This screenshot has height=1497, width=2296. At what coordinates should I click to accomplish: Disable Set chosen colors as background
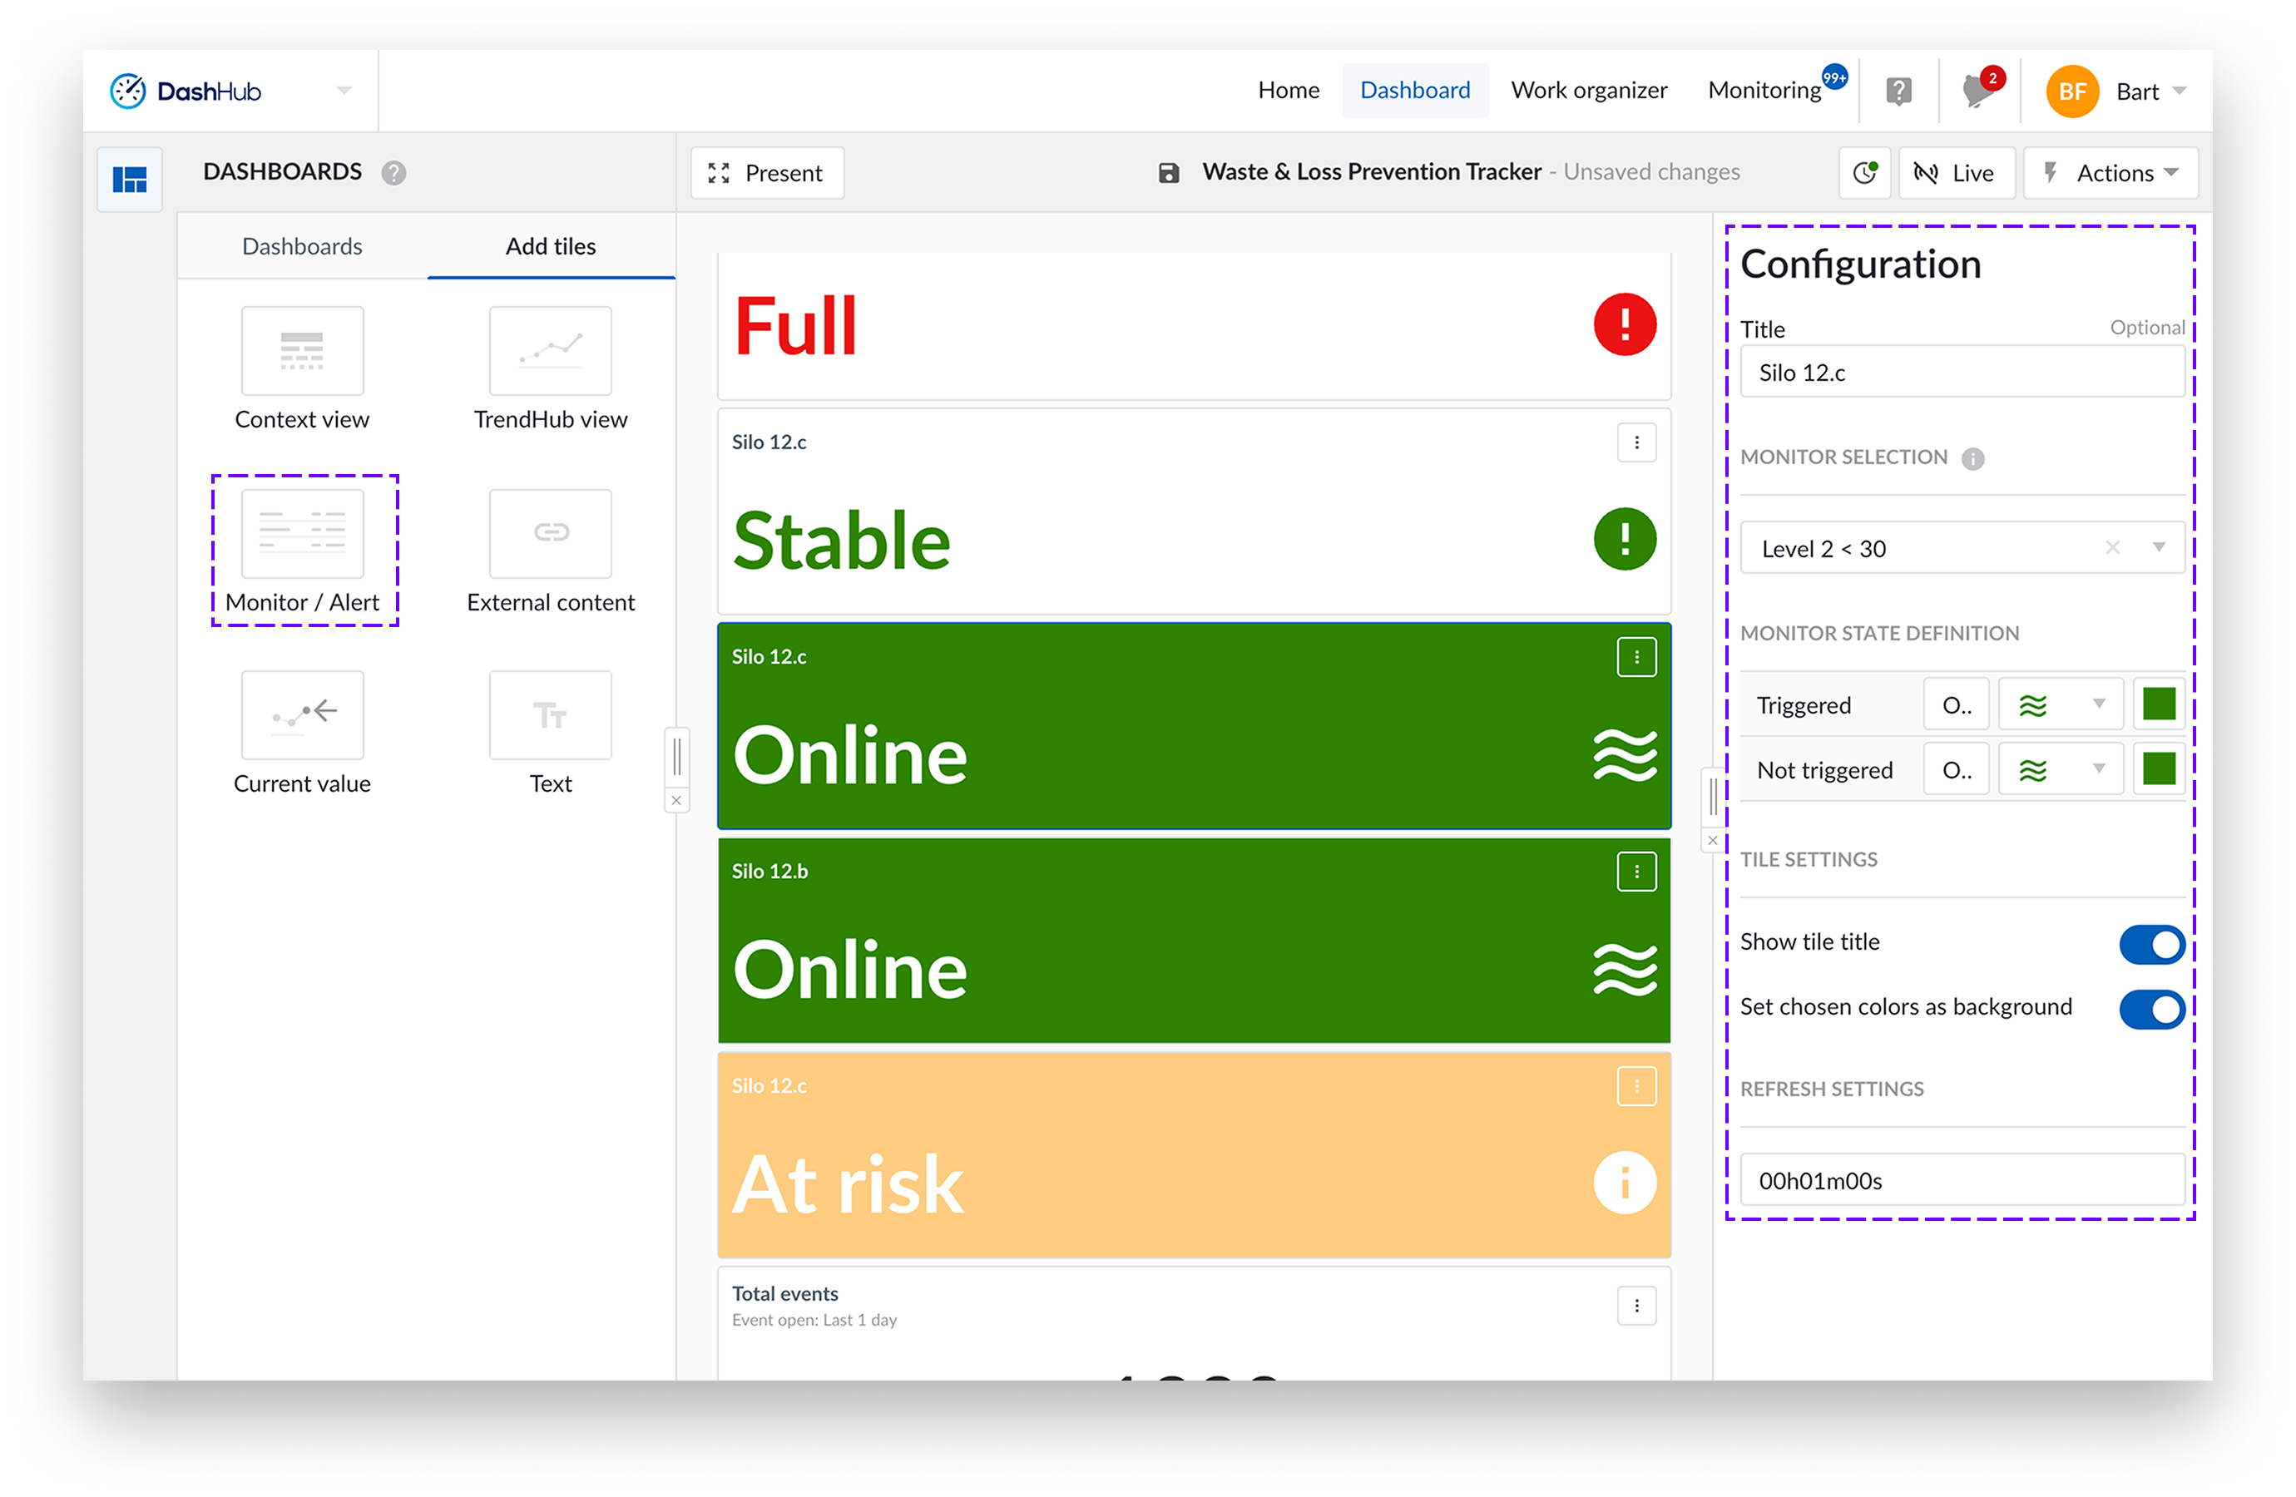[x=2150, y=1009]
